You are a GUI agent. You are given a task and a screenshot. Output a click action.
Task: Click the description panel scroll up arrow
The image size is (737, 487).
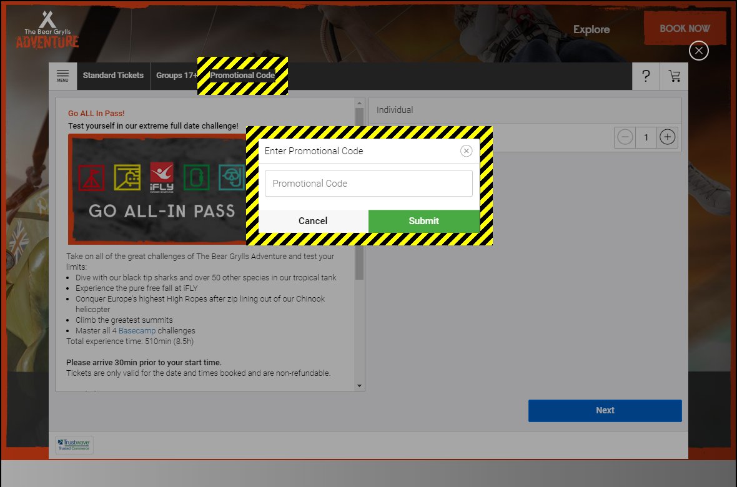tap(360, 103)
